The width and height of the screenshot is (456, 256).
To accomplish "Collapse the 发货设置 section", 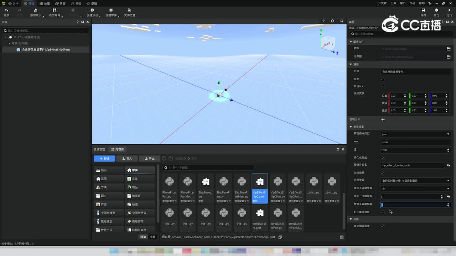I will (351, 127).
